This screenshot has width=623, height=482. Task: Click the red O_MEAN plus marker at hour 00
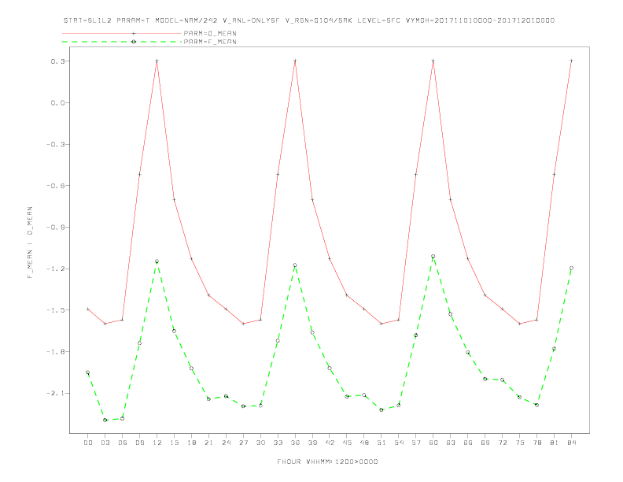88,309
